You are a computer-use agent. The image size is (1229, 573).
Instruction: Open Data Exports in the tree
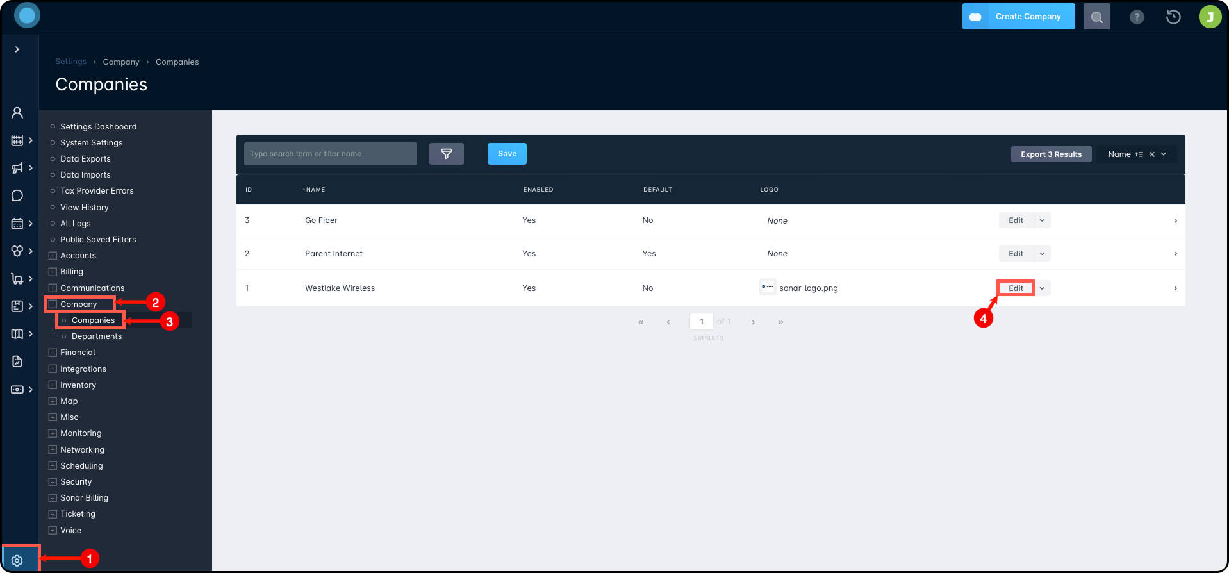coord(85,159)
